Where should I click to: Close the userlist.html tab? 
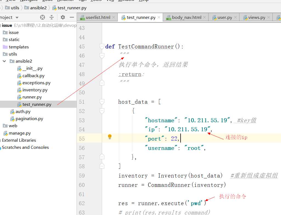coord(114,17)
